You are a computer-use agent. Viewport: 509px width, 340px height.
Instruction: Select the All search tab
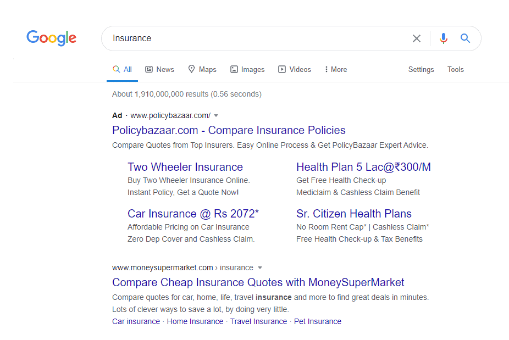point(123,69)
